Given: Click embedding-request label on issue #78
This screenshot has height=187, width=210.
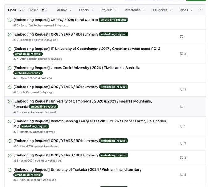Looking at the screenshot, I should coord(114,34).
